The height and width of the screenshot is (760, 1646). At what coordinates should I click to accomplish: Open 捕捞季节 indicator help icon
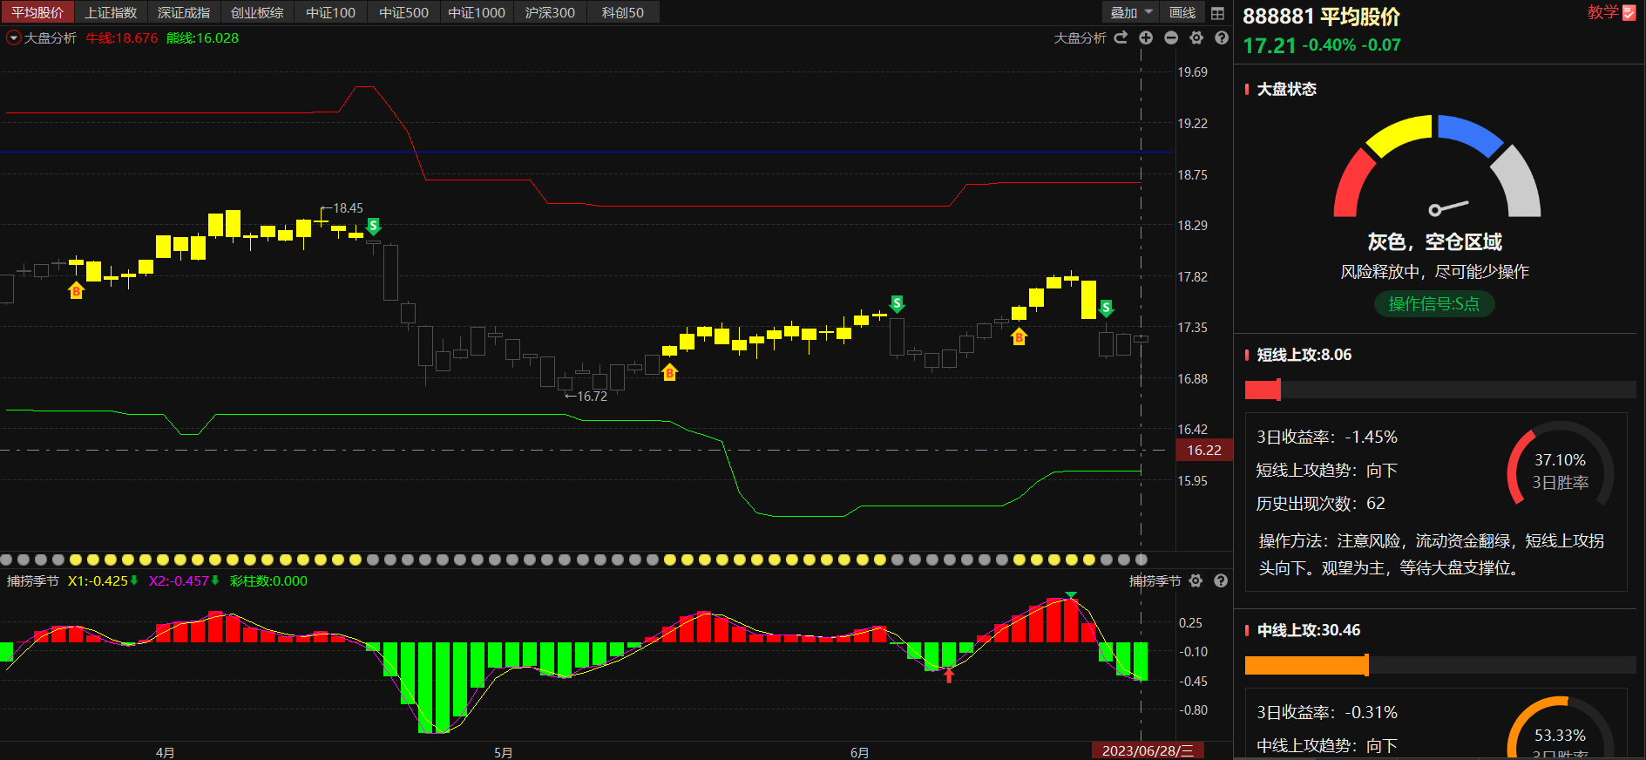click(x=1221, y=580)
